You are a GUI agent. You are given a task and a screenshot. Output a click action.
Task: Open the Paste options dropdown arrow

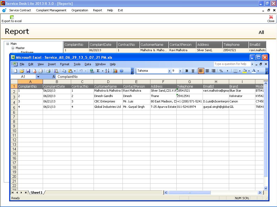click(x=75, y=71)
